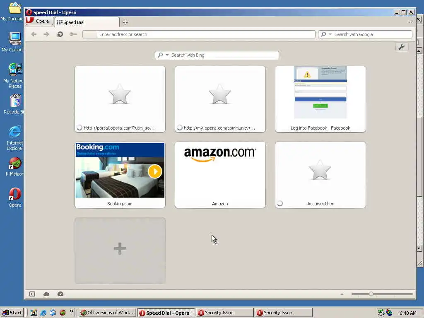Screen dimensions: 424x318
Task: Click the password wand key icon
Action: [73, 34]
